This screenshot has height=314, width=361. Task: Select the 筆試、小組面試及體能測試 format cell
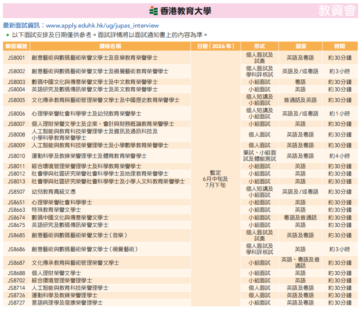[259, 156]
